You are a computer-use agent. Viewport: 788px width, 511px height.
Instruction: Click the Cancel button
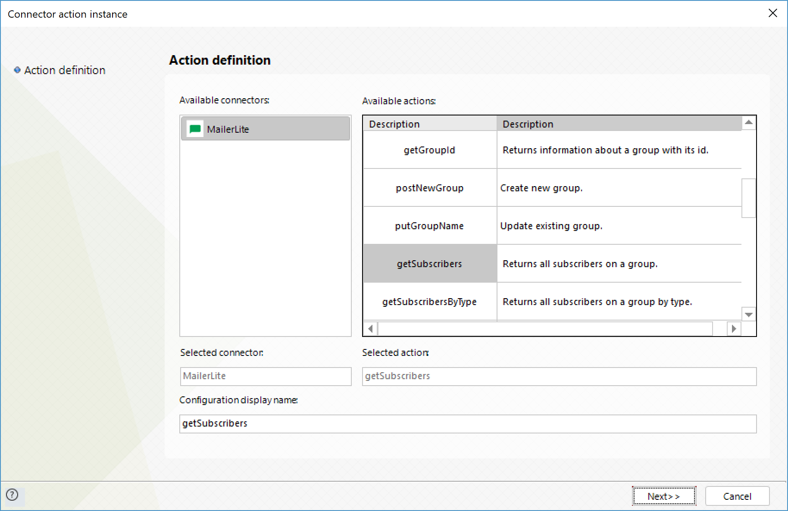[737, 496]
